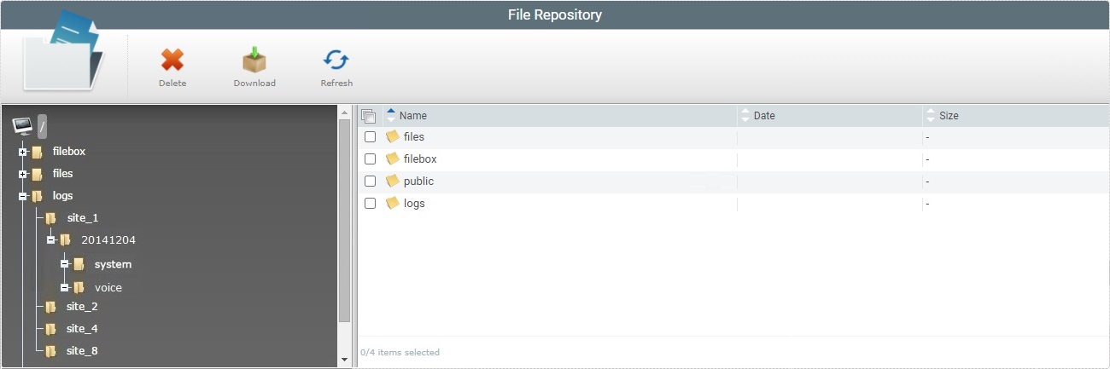Click the Delete label text

172,84
